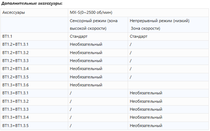The width and height of the screenshot is (210, 131).
Task: Select the 'BT1.3+BT1.3.2' cell
Action: [x=34, y=101]
